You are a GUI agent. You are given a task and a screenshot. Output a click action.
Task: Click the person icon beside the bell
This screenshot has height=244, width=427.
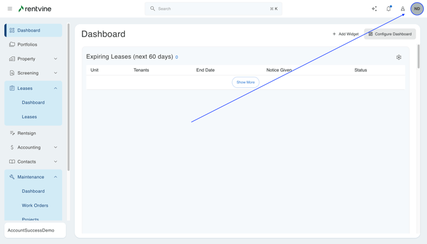click(403, 9)
